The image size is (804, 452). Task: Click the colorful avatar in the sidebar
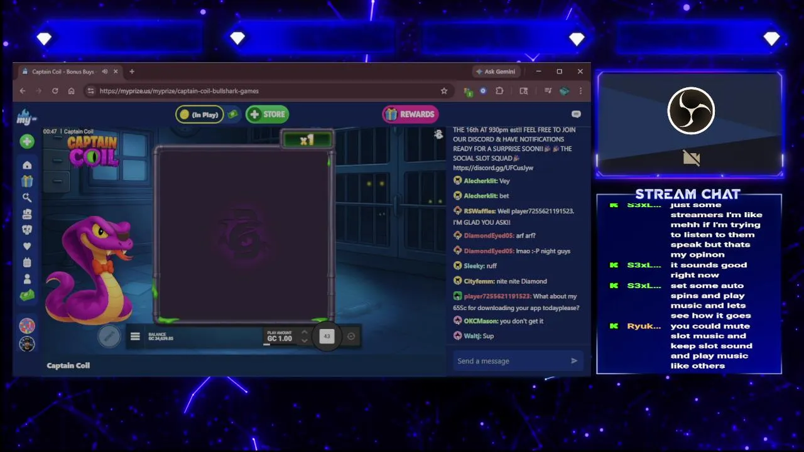coord(27,326)
